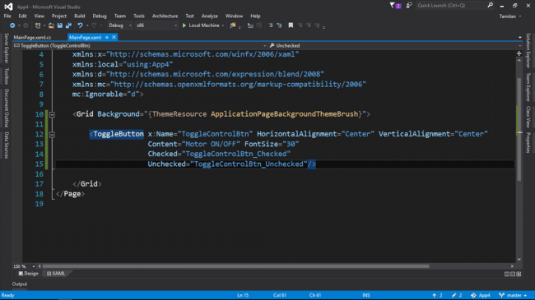Image resolution: width=535 pixels, height=300 pixels.
Task: Click the New Project toolbar icon
Action: coord(38,25)
